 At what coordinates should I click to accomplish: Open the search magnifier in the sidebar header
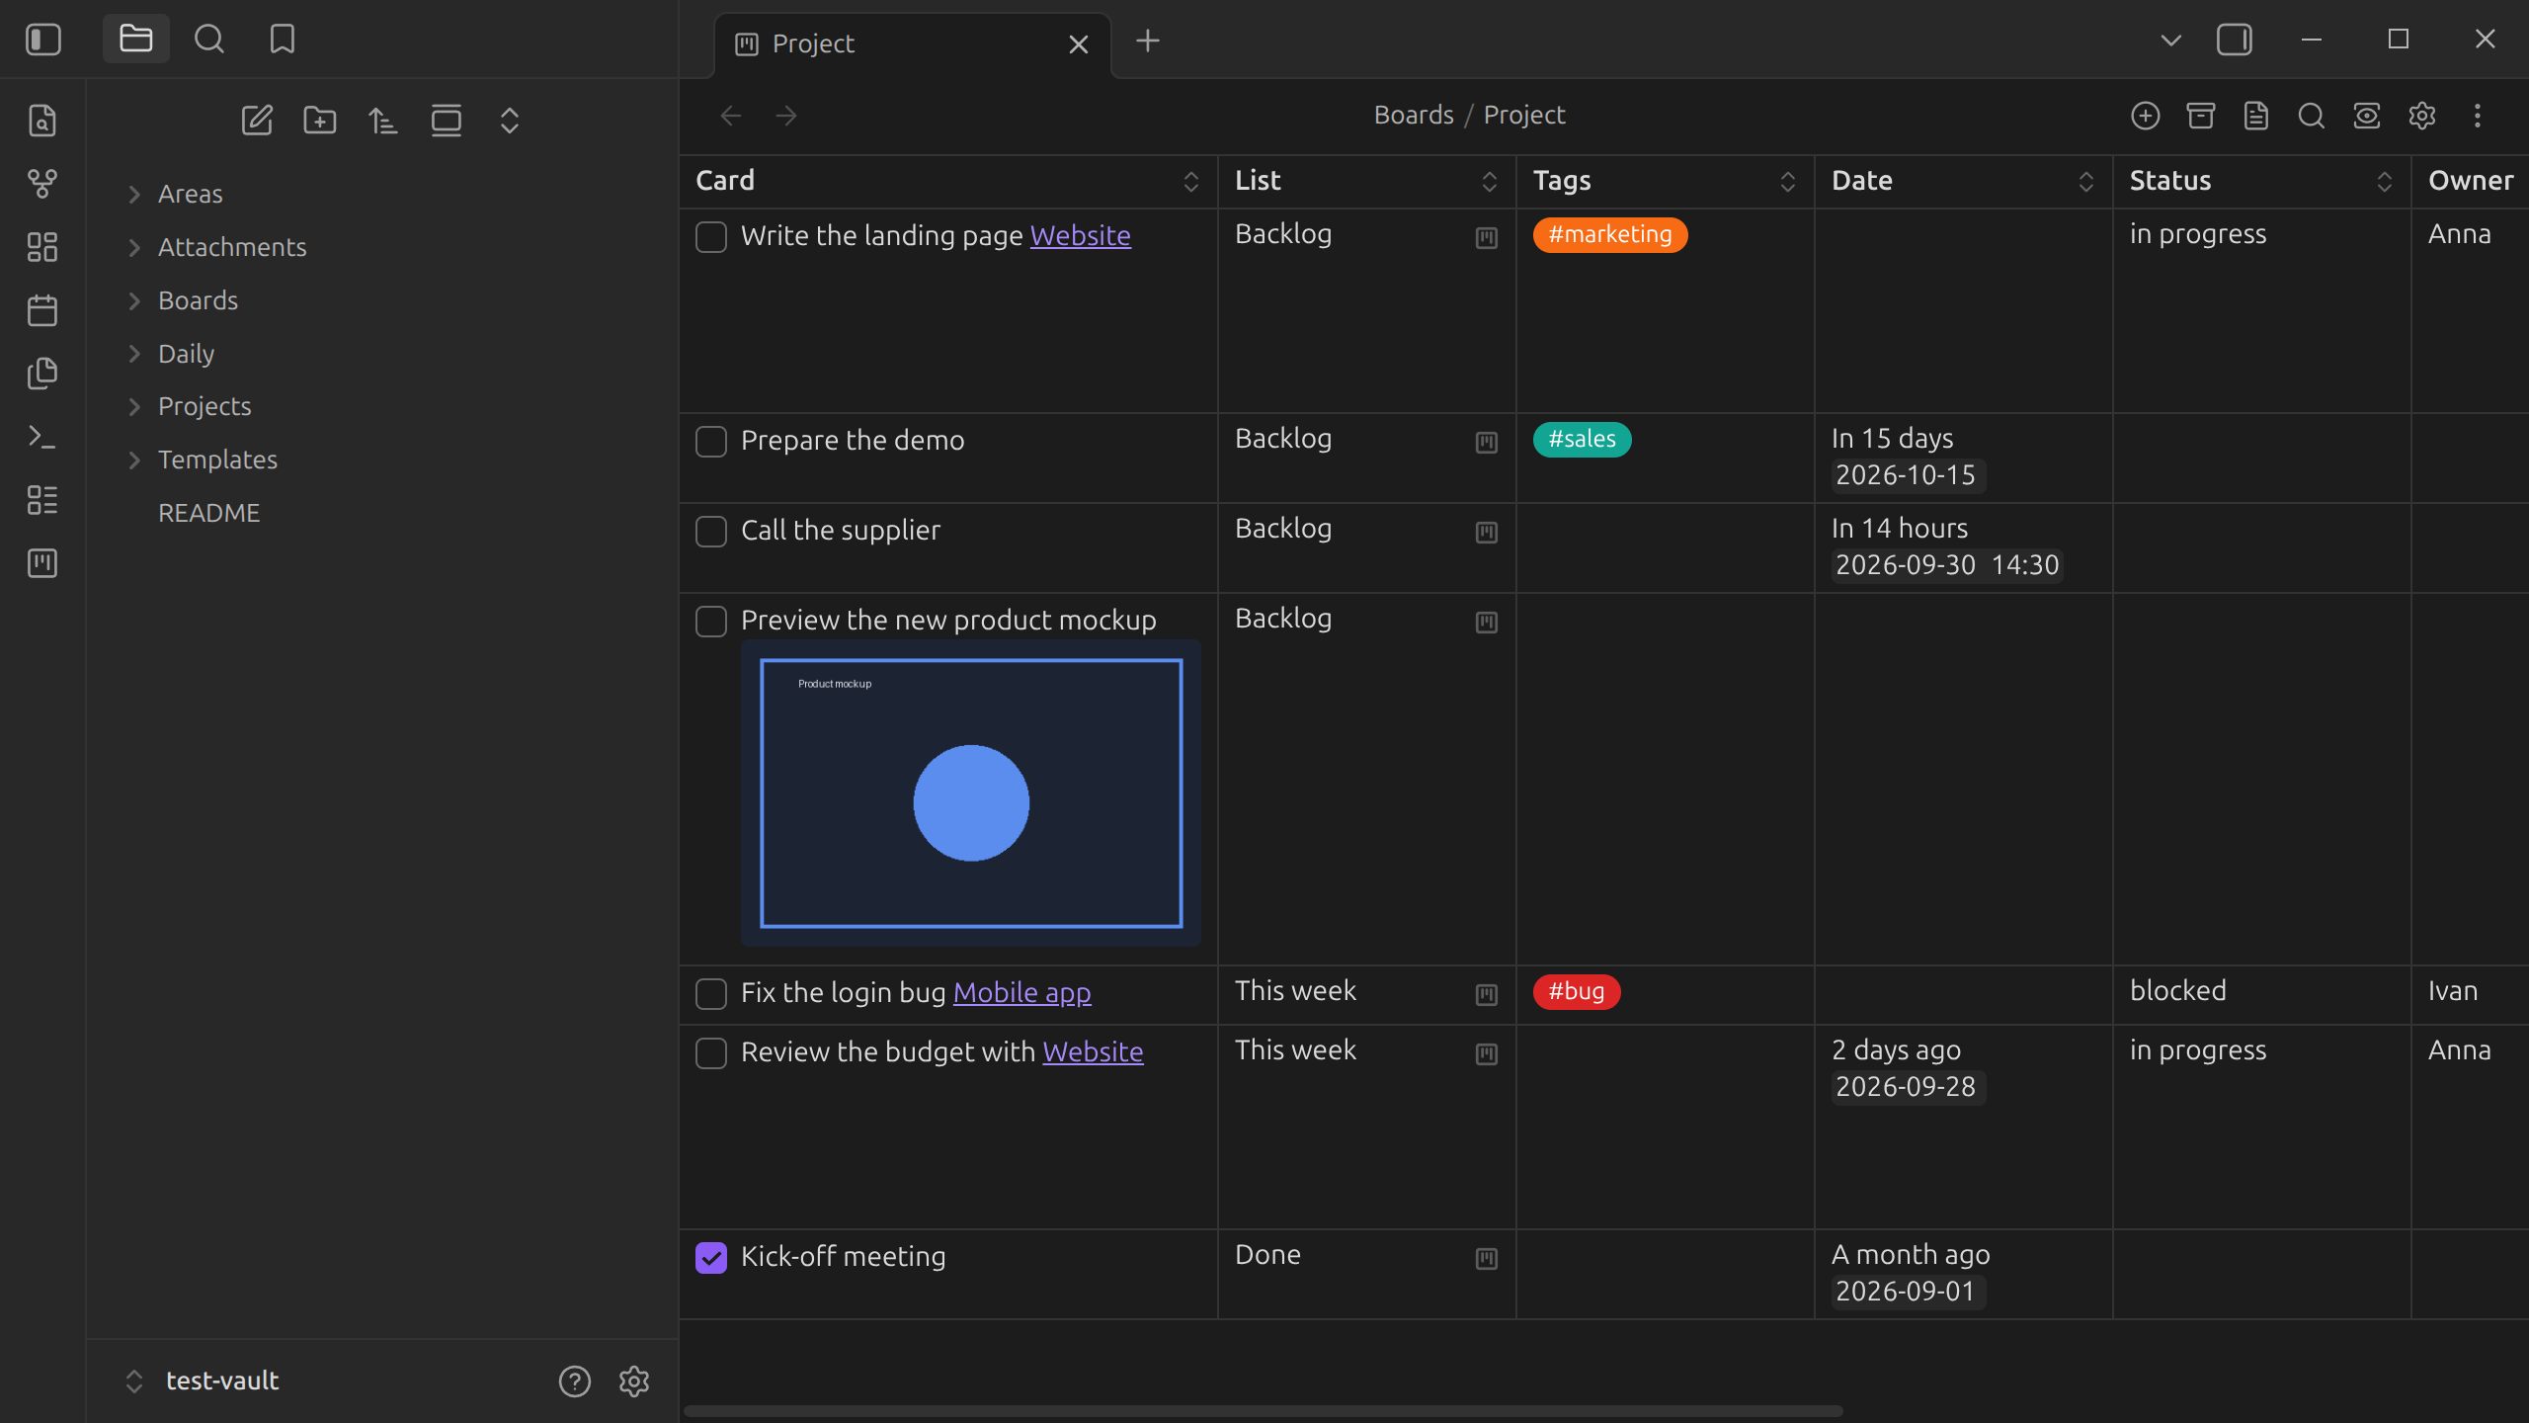(209, 40)
